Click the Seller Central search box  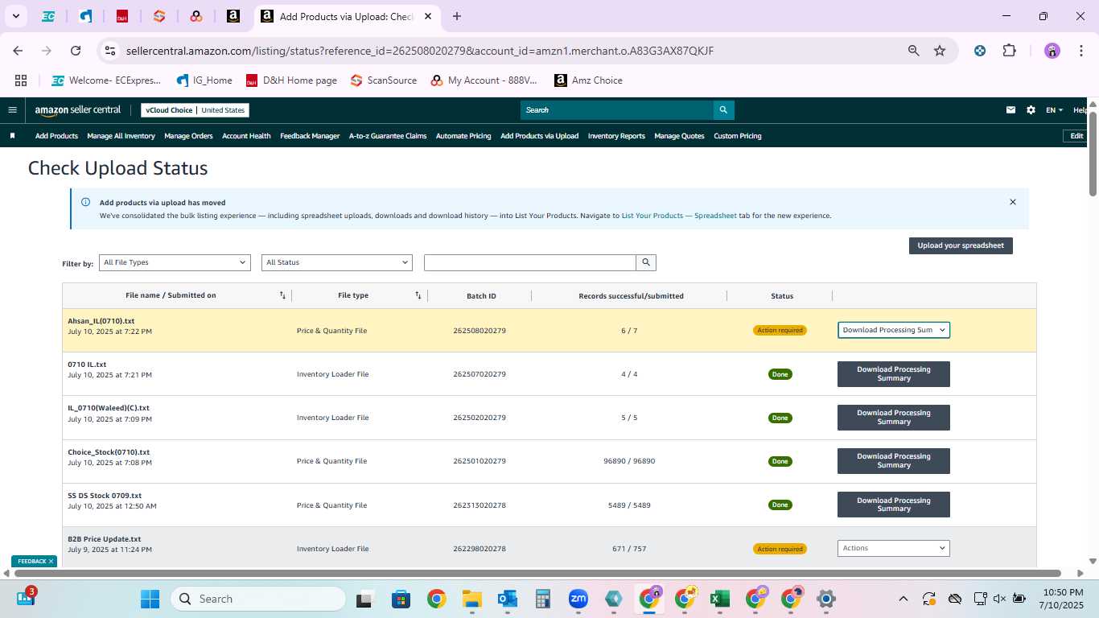(617, 110)
